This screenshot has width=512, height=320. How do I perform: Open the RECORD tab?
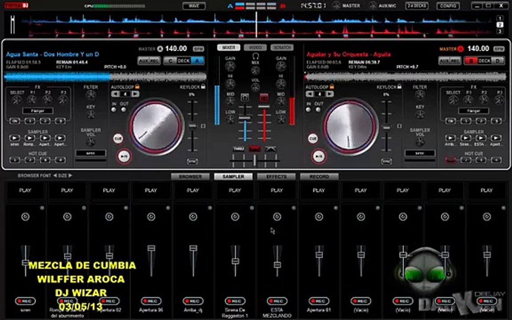tap(320, 176)
